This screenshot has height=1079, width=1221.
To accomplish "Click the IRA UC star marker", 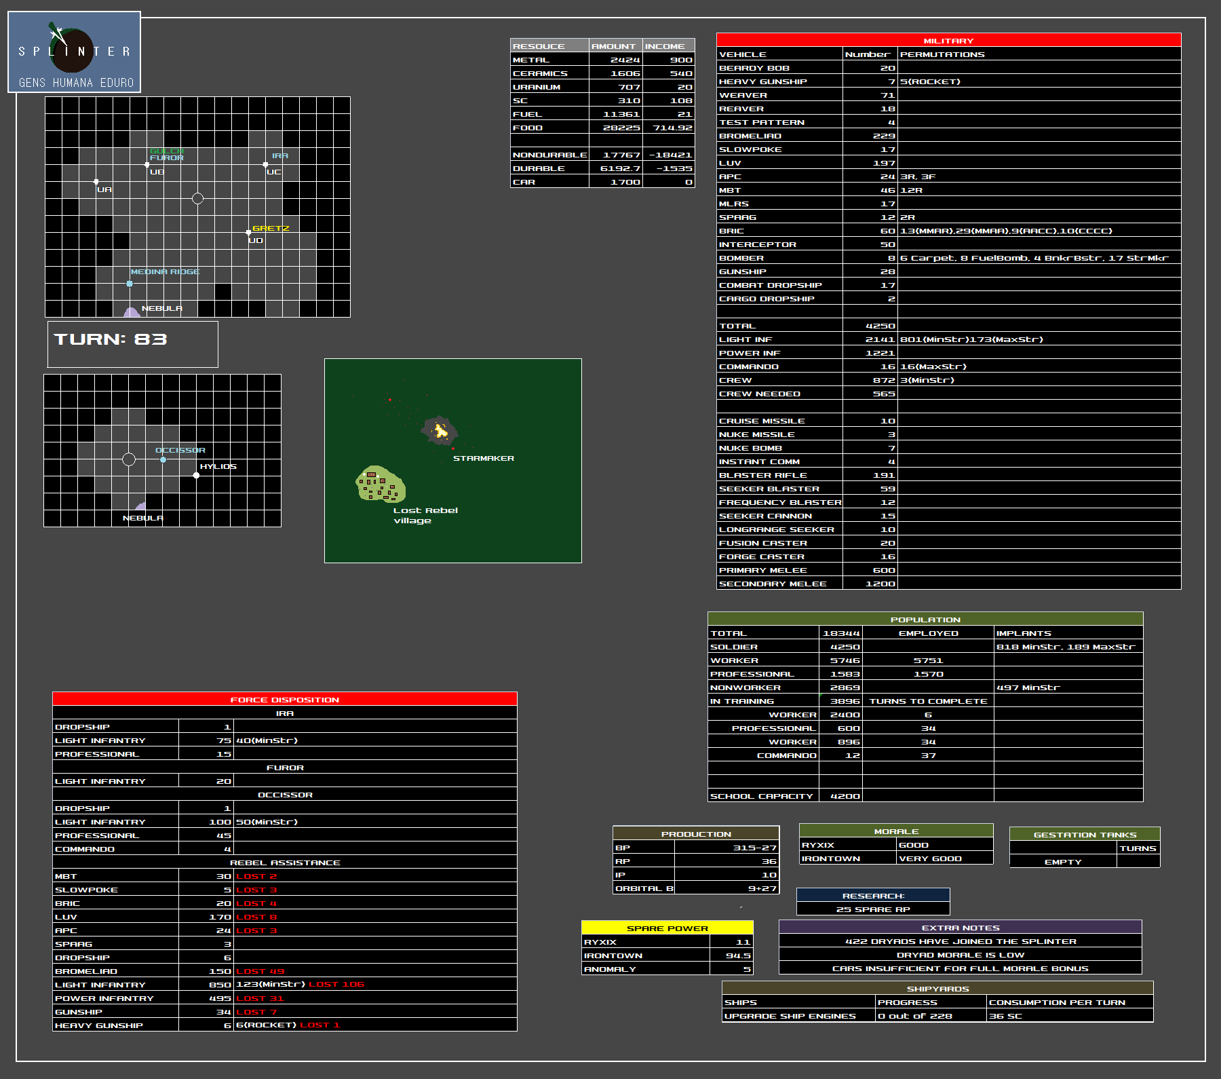I will [x=265, y=165].
